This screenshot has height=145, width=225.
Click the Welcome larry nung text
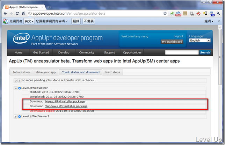[x=135, y=36]
